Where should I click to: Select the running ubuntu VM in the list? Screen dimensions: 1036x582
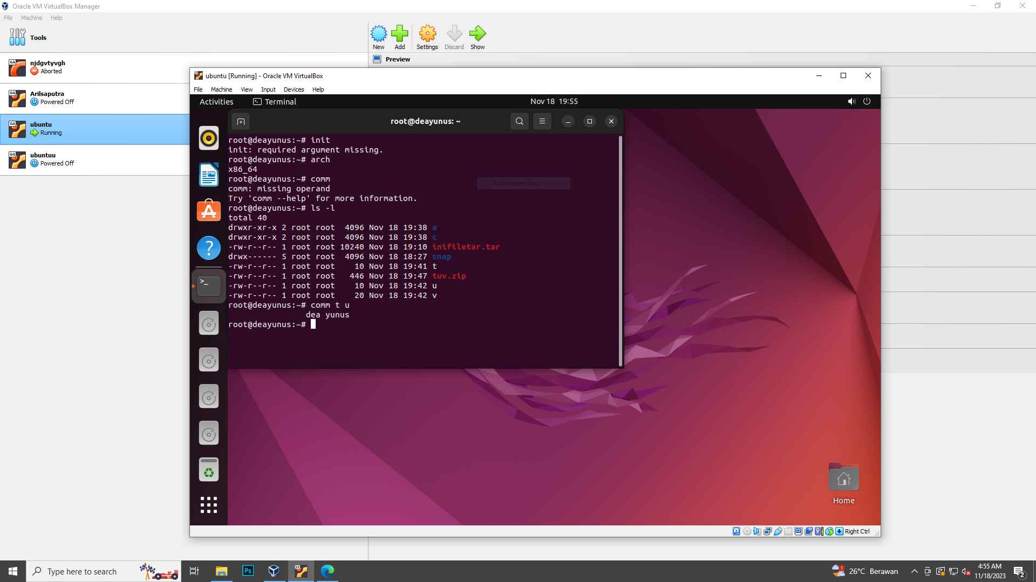point(94,129)
